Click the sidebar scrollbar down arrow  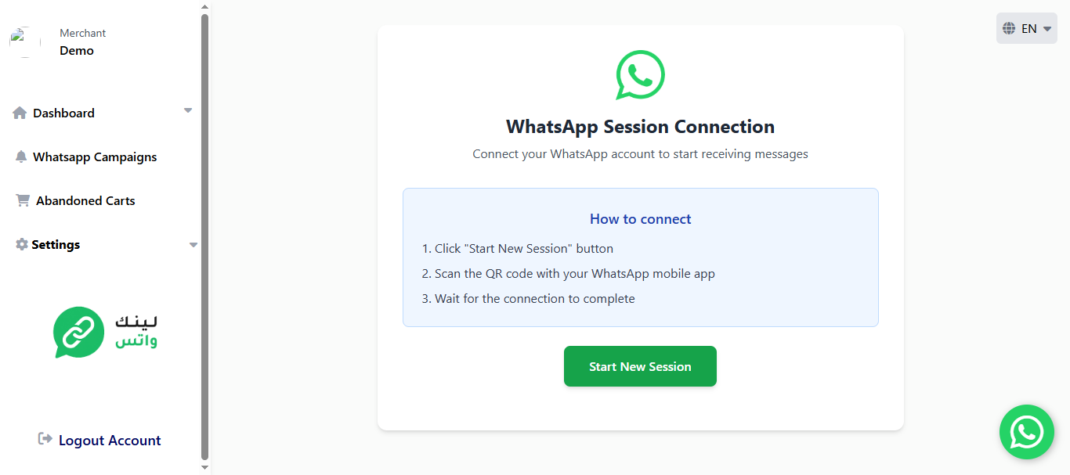205,468
